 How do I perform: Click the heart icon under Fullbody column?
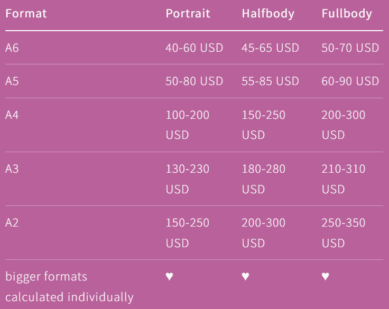[325, 276]
